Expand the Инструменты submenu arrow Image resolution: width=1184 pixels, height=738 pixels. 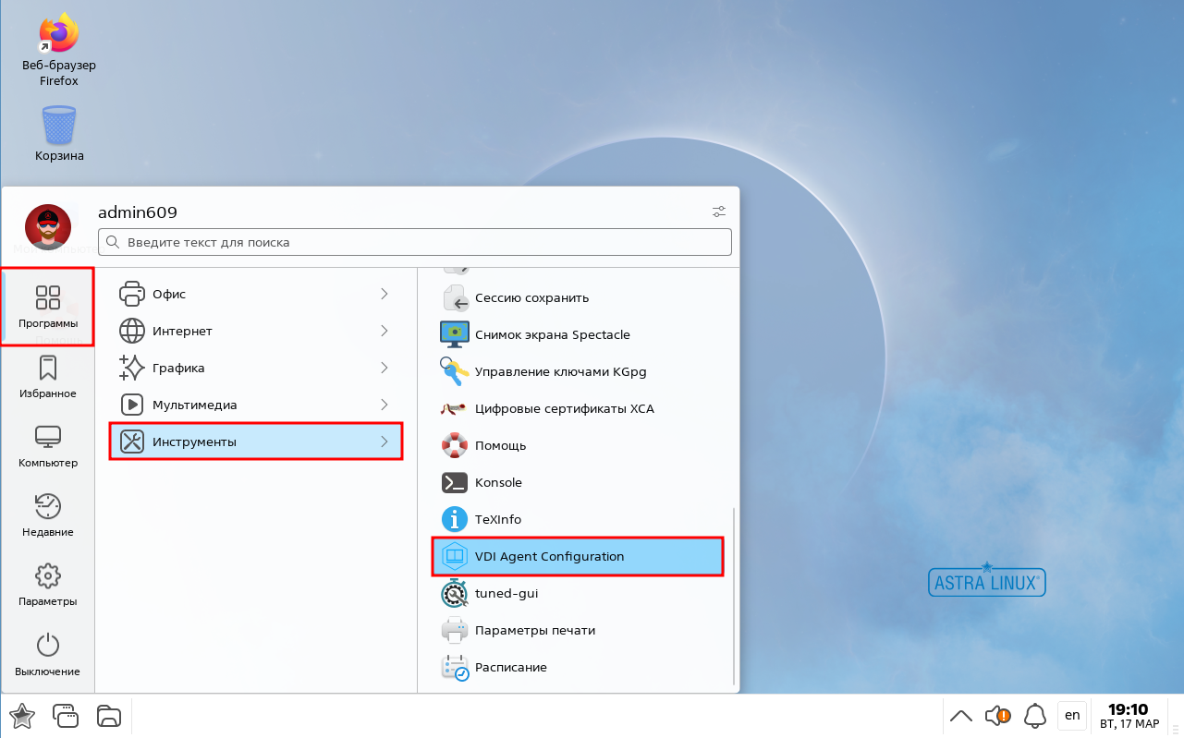point(384,442)
